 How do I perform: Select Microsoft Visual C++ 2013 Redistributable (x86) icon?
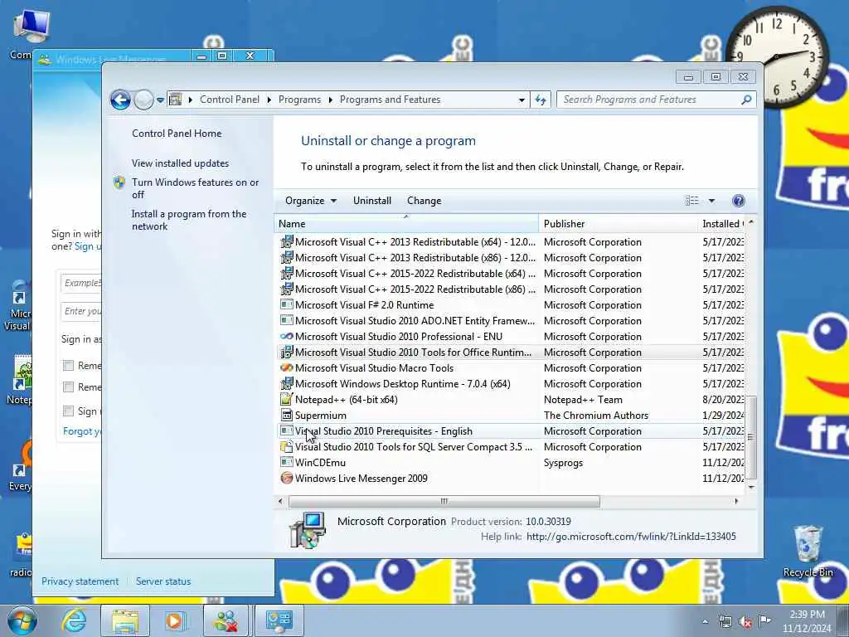[286, 257]
